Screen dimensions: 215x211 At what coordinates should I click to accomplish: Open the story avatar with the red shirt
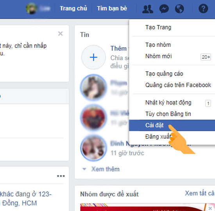(93, 118)
